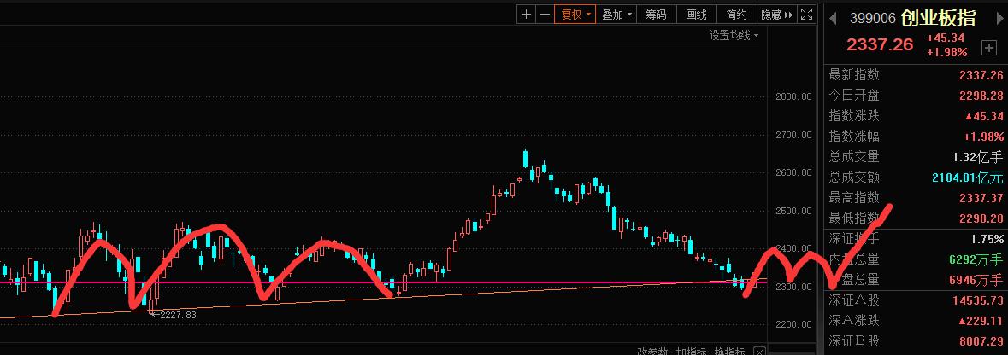Open the 叠加 overlay dropdown
Viewport: 1008px width, 355px height.
[616, 15]
